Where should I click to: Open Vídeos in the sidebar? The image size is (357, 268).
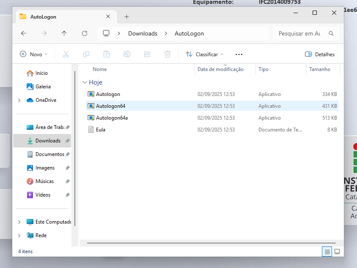pyautogui.click(x=42, y=195)
